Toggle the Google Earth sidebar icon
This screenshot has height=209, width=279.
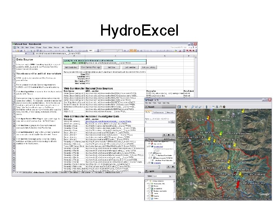[x=179, y=107]
